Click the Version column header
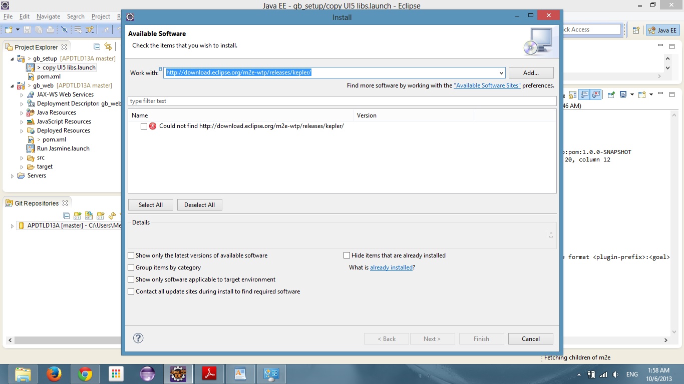This screenshot has height=384, width=684. [414, 115]
